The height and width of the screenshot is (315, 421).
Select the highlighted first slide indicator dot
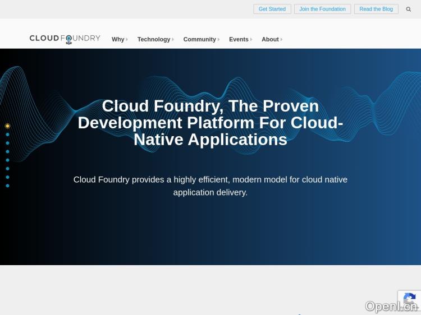[7, 126]
